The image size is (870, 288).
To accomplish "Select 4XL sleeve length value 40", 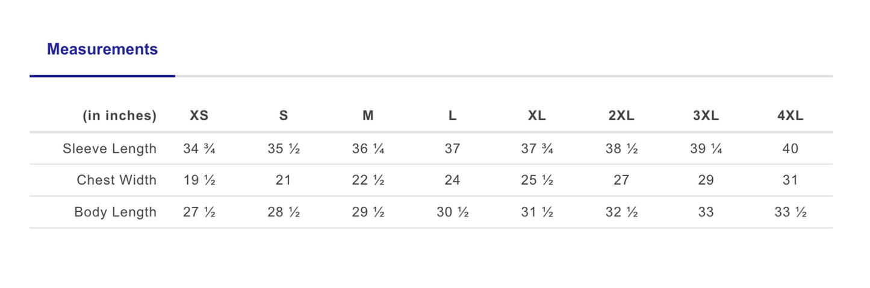I will 790,149.
